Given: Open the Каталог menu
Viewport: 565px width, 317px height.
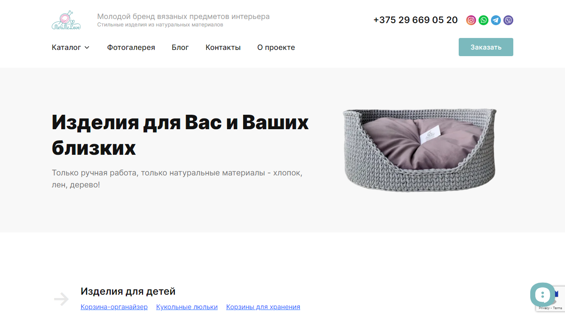Looking at the screenshot, I should (x=70, y=47).
